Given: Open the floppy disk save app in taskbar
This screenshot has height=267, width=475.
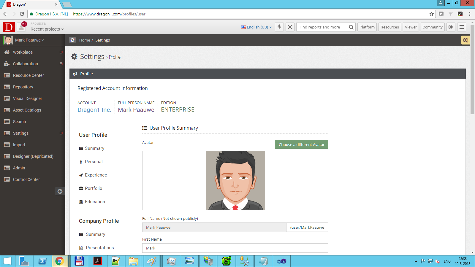Looking at the screenshot, I should coord(79,261).
